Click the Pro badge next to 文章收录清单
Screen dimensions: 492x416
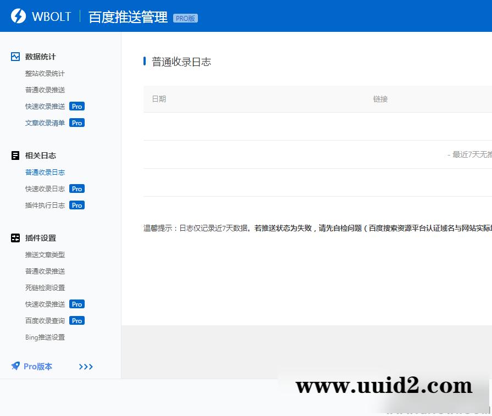point(77,123)
